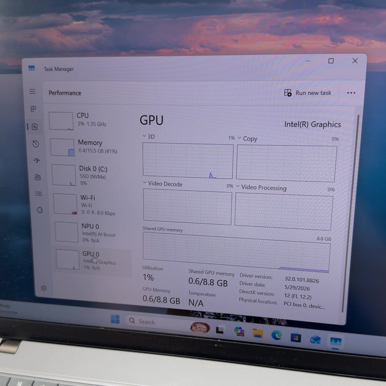This screenshot has height=386, width=386.
Task: Click the Windows Start button
Action: tap(115, 319)
